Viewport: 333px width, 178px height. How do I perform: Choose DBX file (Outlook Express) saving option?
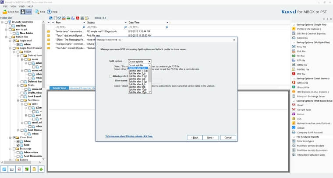(312, 34)
